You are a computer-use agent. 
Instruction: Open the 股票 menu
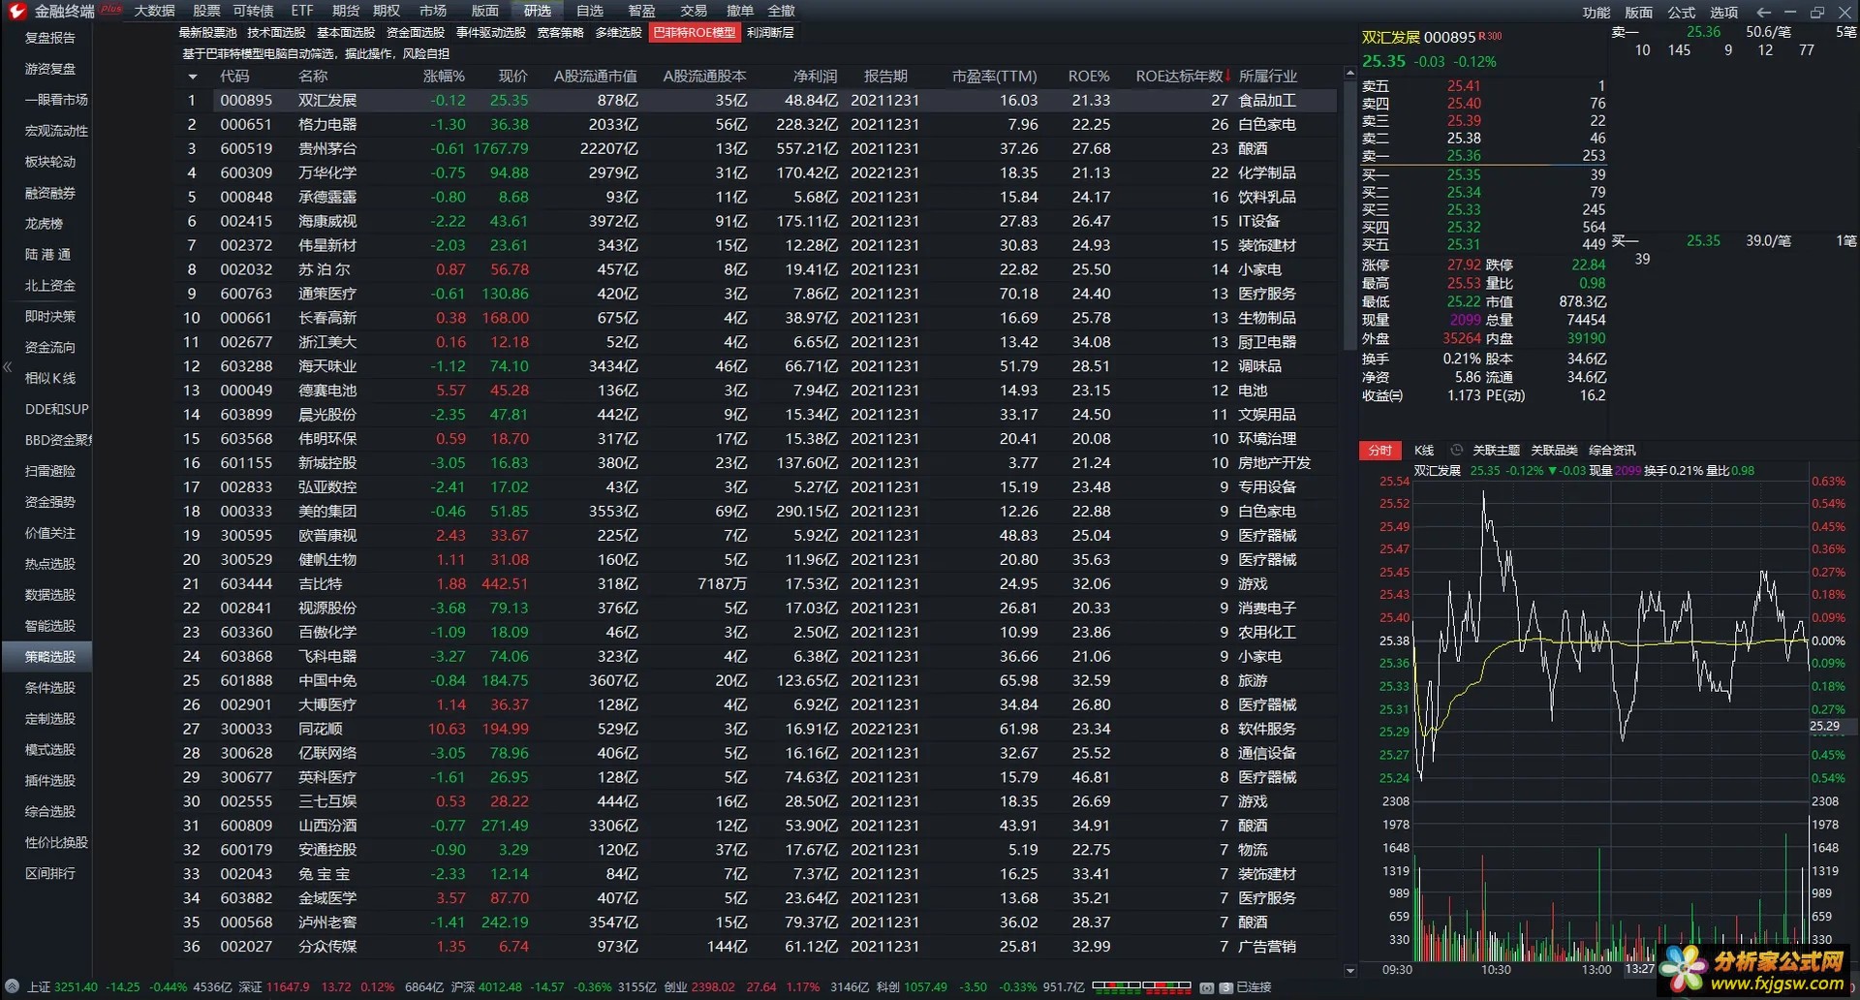(x=205, y=11)
